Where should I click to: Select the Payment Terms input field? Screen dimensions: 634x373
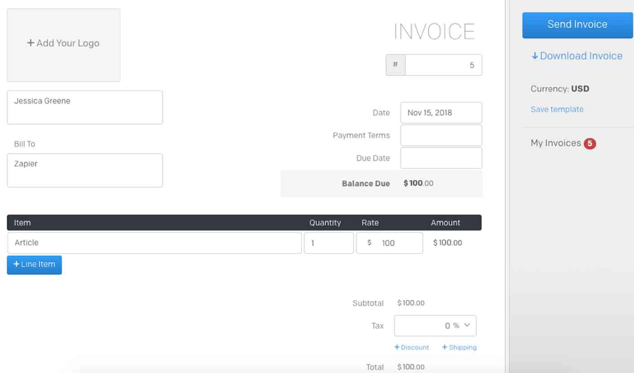click(441, 135)
